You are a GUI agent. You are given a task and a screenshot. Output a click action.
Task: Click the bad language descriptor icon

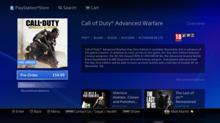pyautogui.click(x=188, y=35)
